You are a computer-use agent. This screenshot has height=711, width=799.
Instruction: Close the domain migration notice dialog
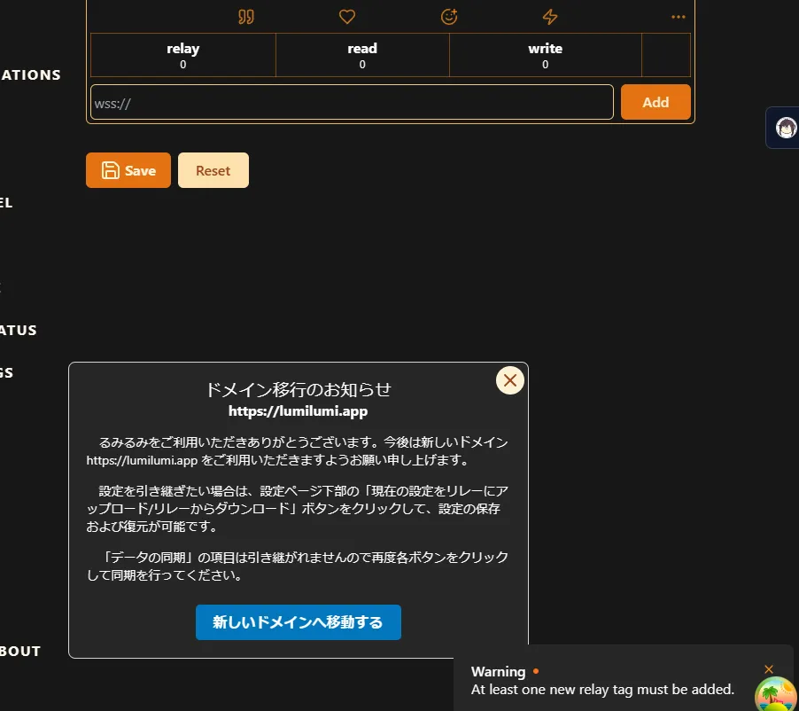click(x=510, y=380)
